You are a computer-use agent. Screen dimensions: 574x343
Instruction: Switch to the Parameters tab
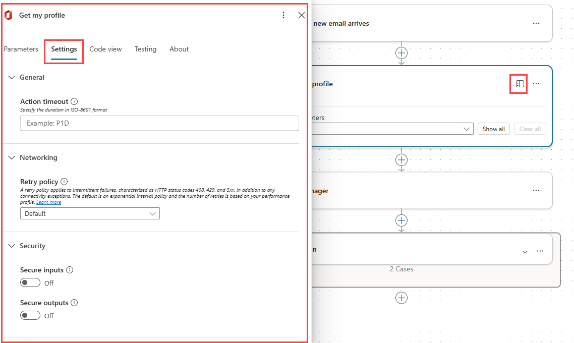(21, 49)
